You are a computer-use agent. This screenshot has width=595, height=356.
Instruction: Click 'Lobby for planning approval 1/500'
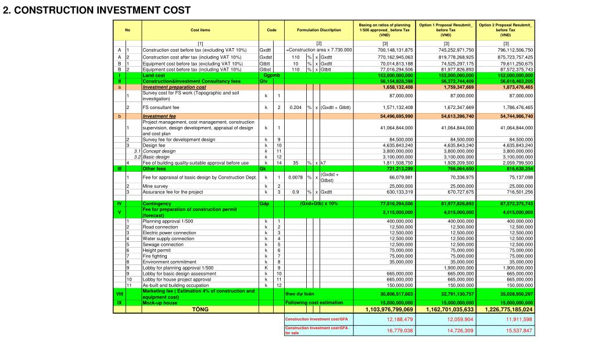coord(178,268)
